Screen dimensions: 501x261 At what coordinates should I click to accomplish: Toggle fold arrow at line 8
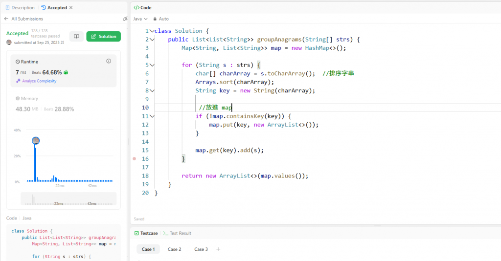click(152, 90)
